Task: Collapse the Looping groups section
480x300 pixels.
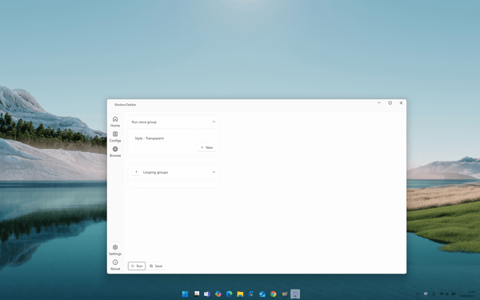Action: 214,172
